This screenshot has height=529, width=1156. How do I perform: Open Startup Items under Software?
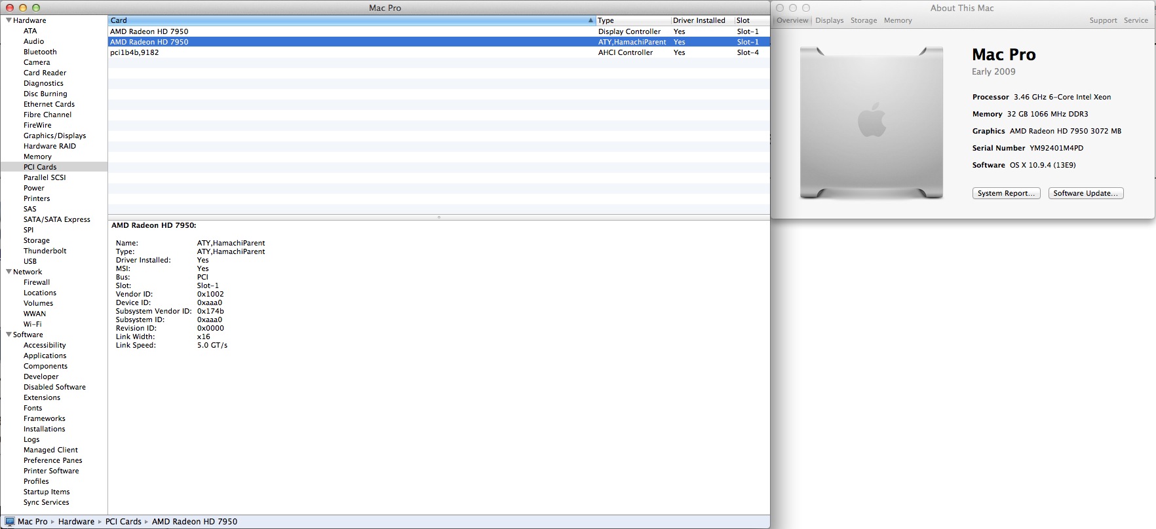tap(47, 492)
